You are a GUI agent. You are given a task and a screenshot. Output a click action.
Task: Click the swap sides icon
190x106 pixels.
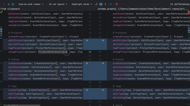[111, 4]
